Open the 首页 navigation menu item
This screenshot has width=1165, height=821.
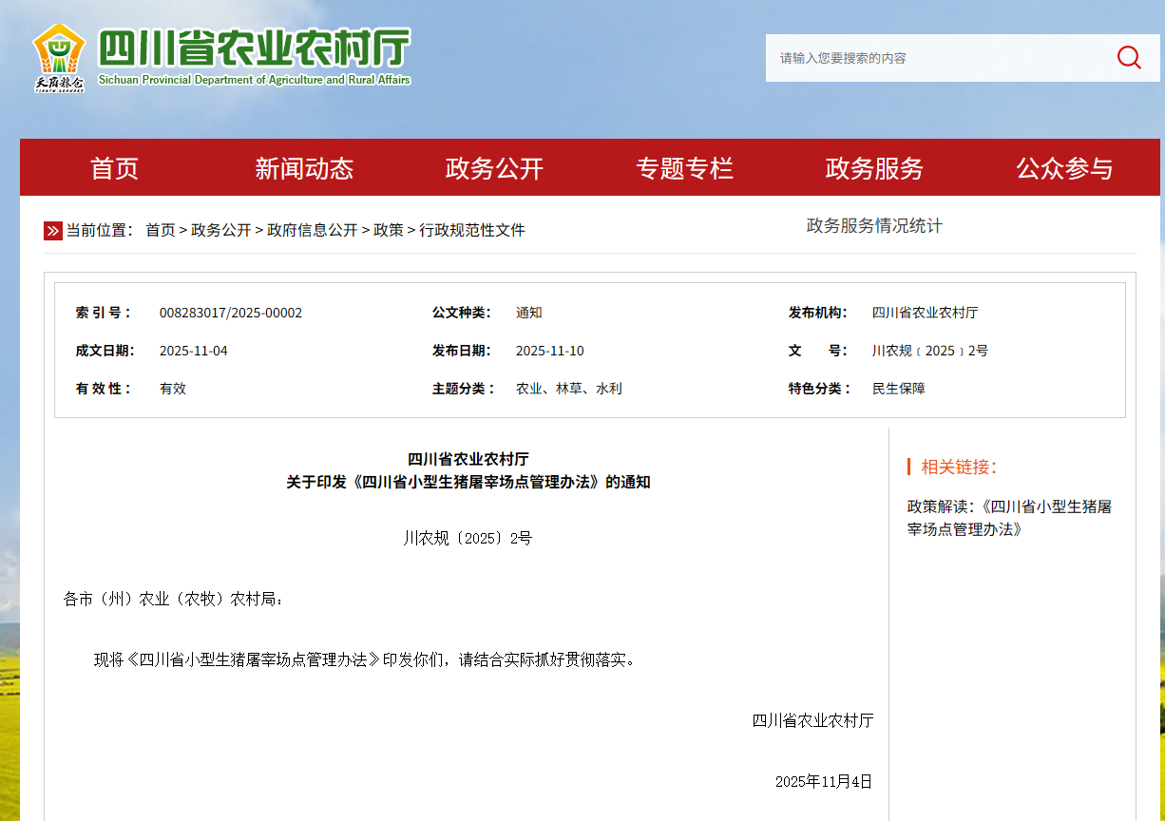(x=114, y=168)
